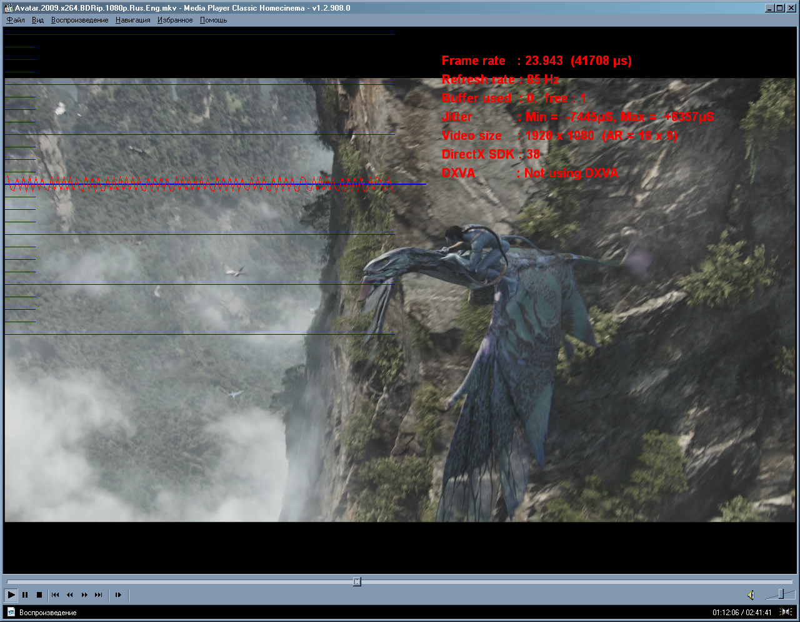Skip to next chapter

99,595
